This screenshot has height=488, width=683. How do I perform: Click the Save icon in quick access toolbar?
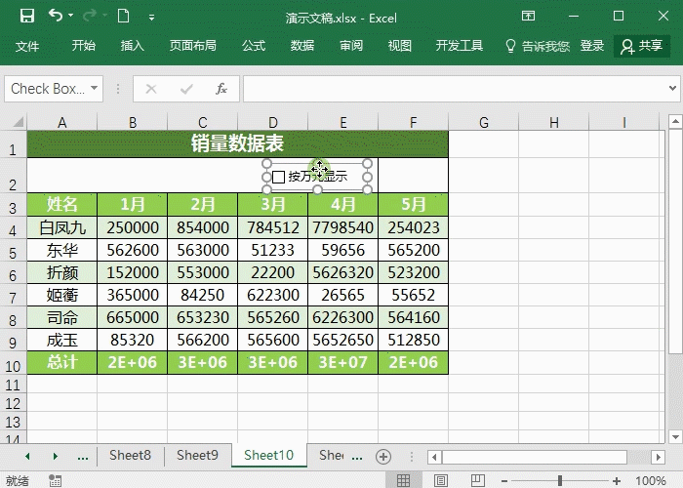coord(26,17)
